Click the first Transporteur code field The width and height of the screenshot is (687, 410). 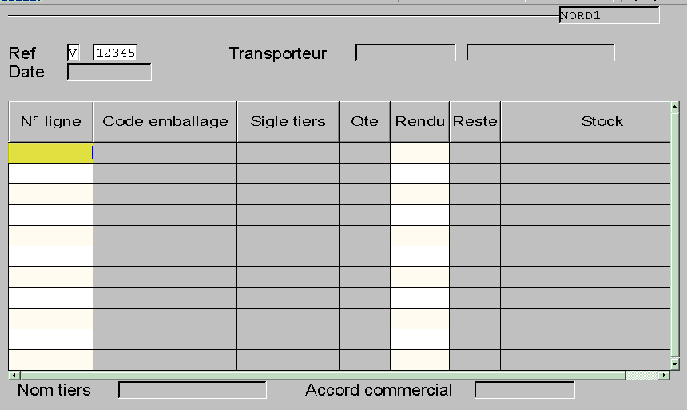(x=405, y=53)
